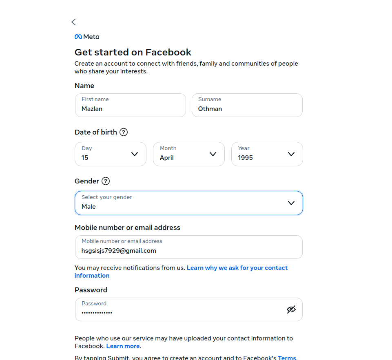Open Facebook's Terms link
This screenshot has height=360, width=392.
pos(286,358)
